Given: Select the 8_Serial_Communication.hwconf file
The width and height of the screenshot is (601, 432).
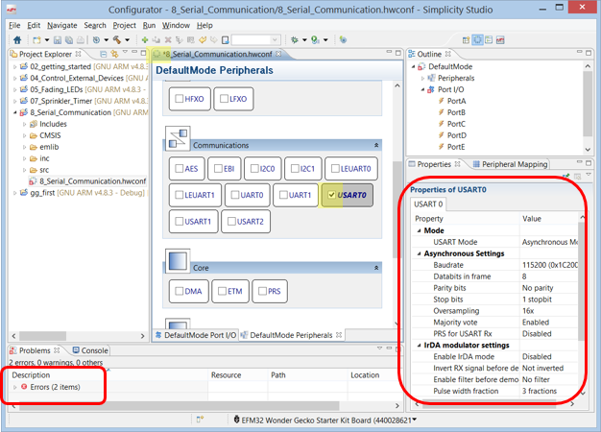Looking at the screenshot, I should (x=88, y=180).
